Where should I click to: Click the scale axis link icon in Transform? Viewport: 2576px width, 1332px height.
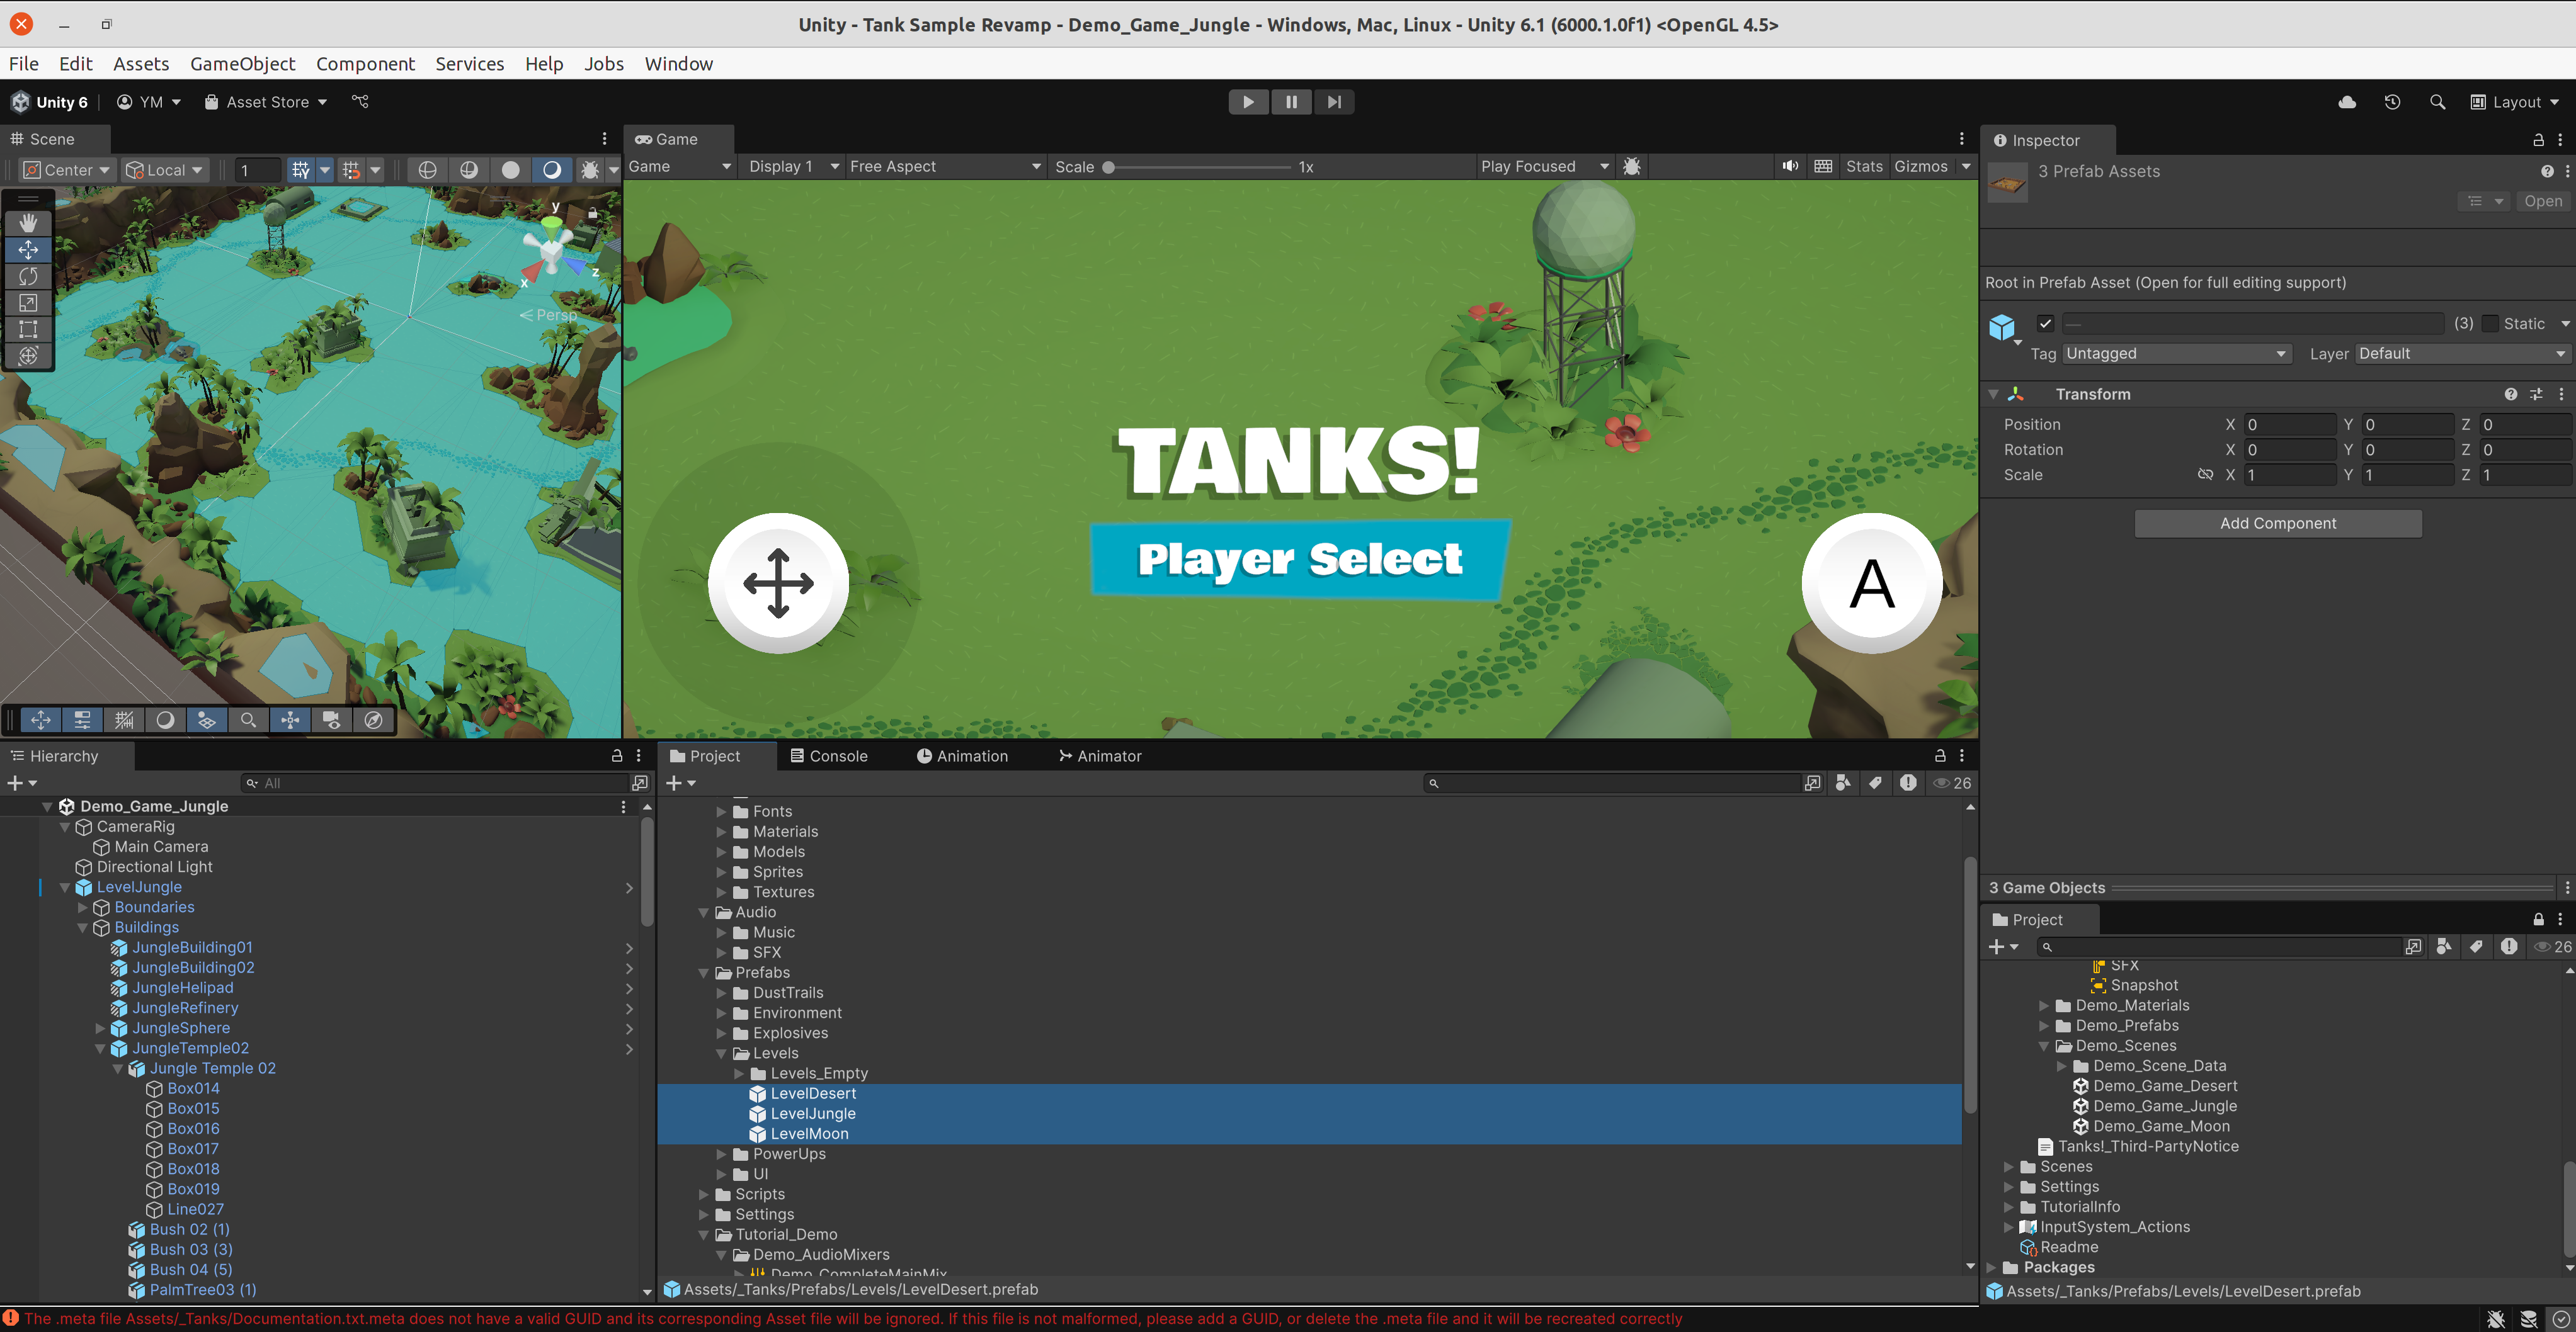pyautogui.click(x=2206, y=475)
